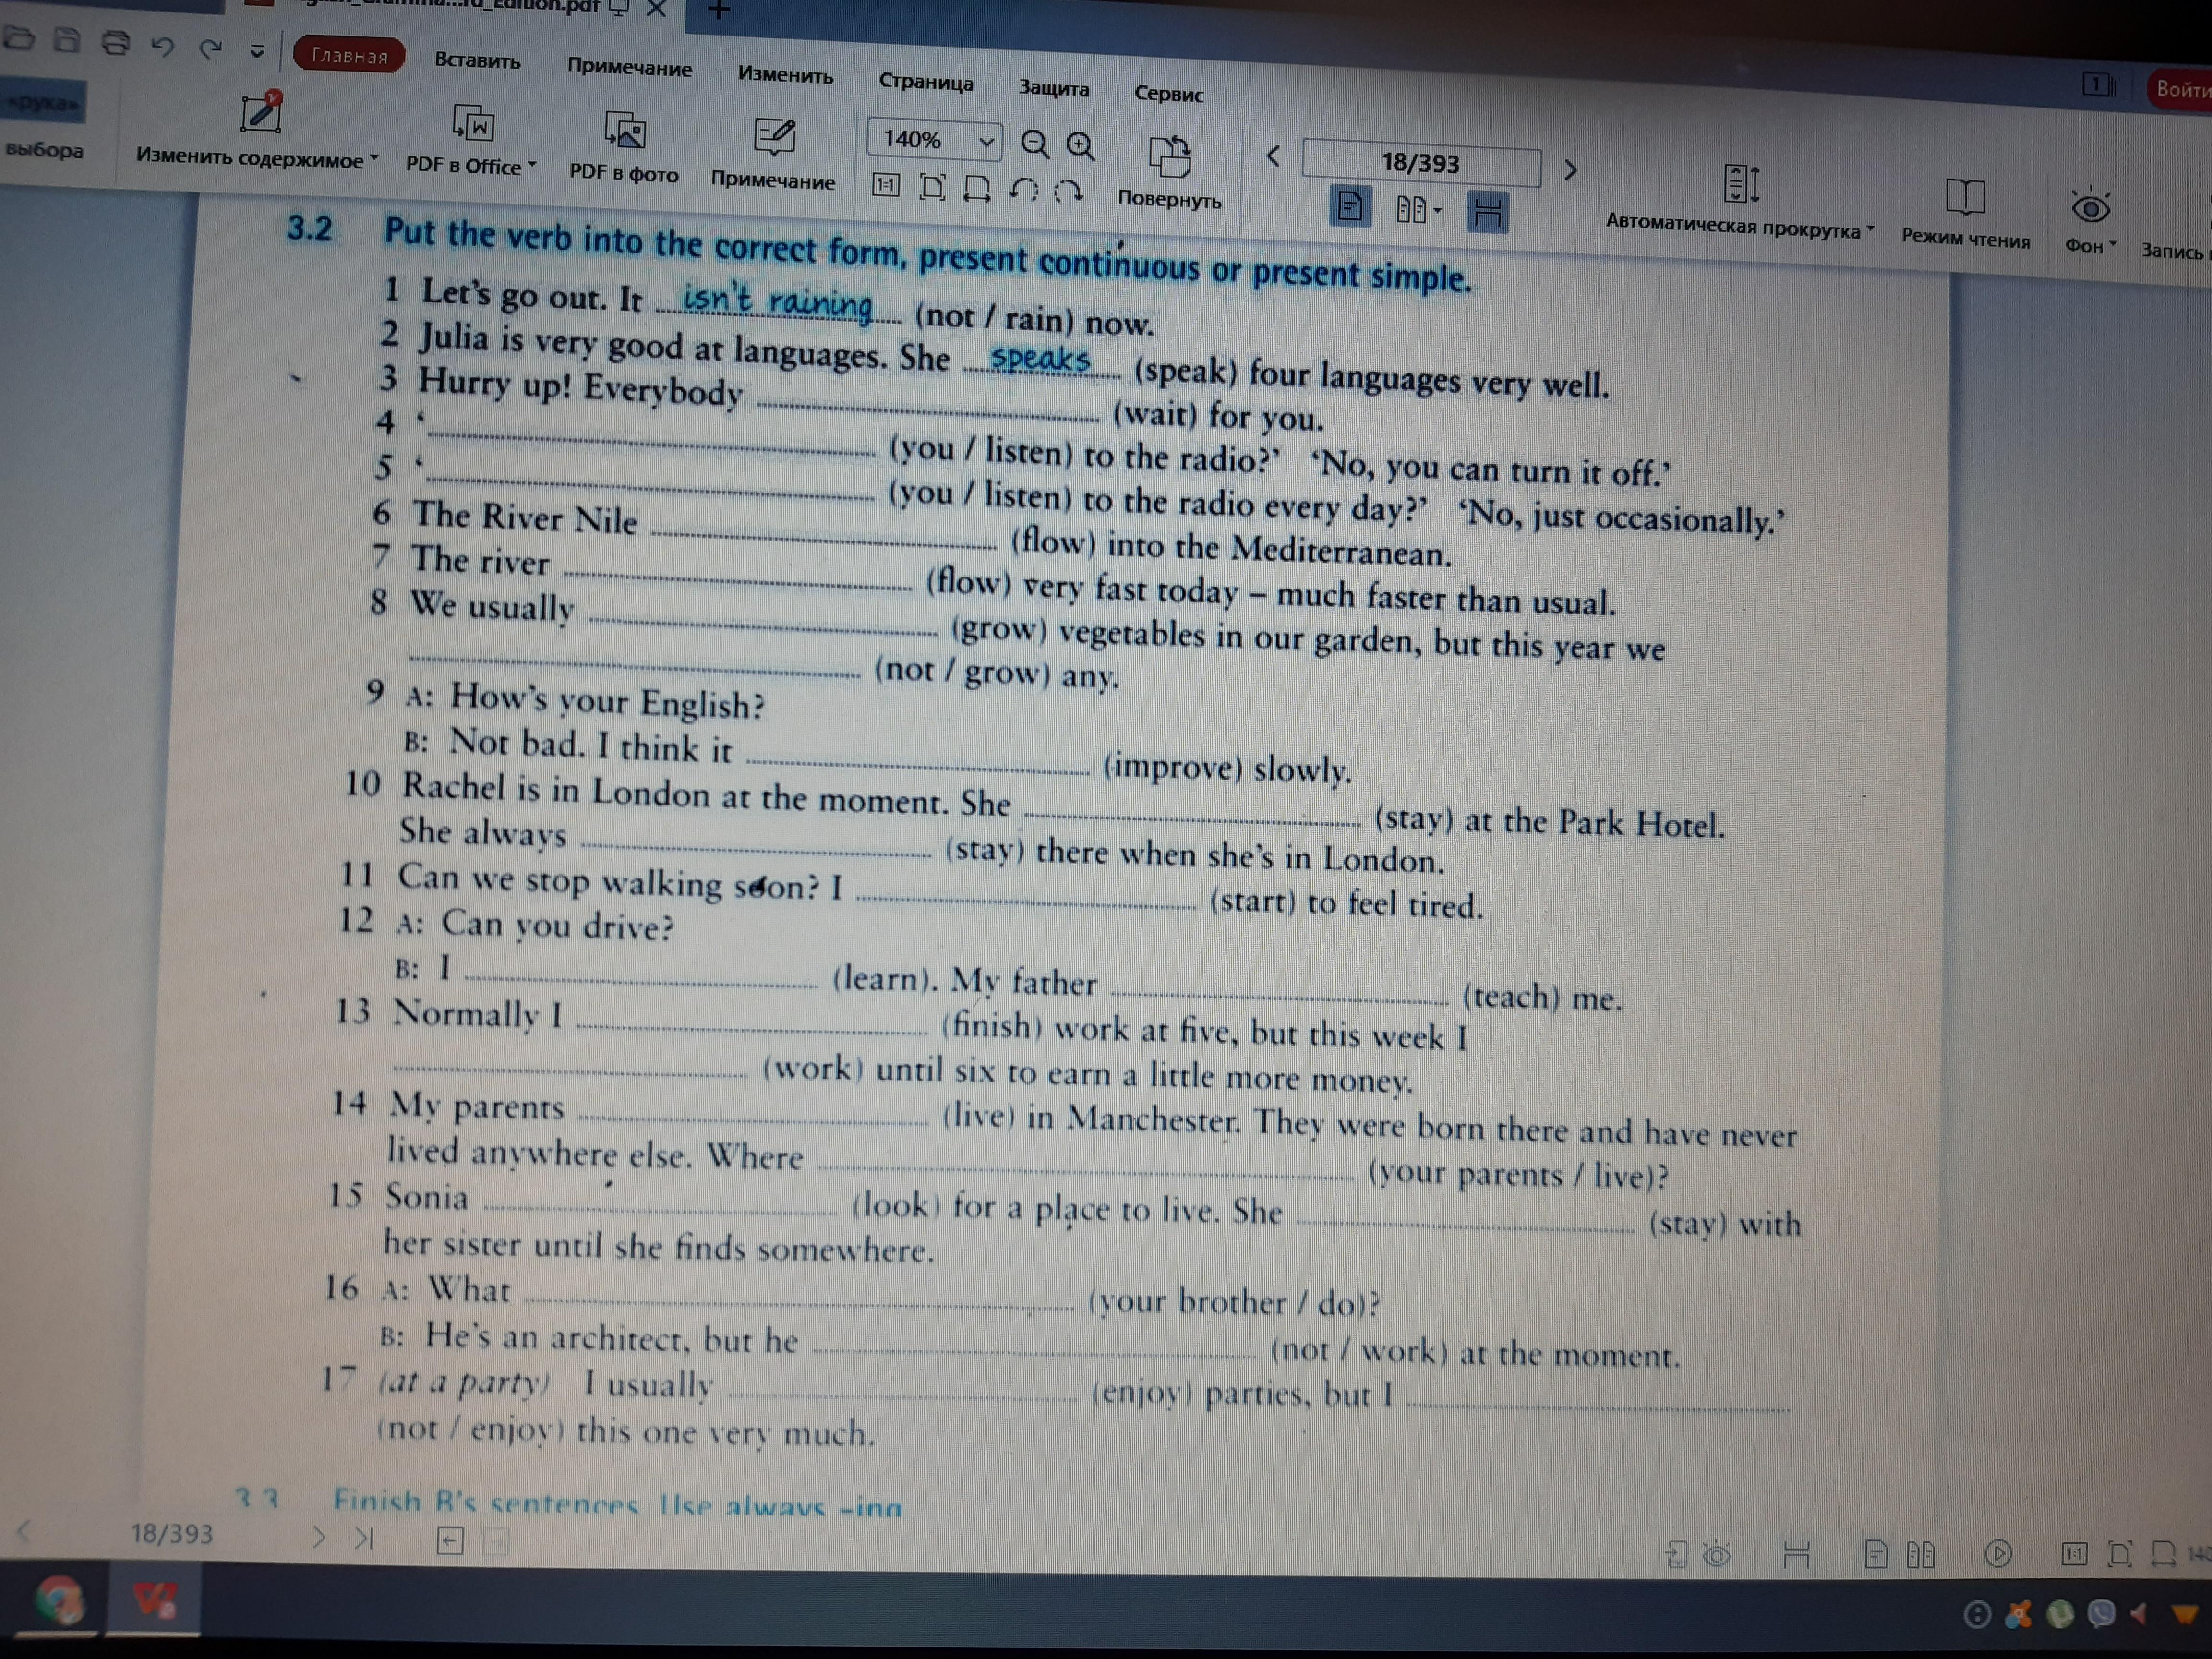Toggle actual size 1:1 view

(886, 185)
